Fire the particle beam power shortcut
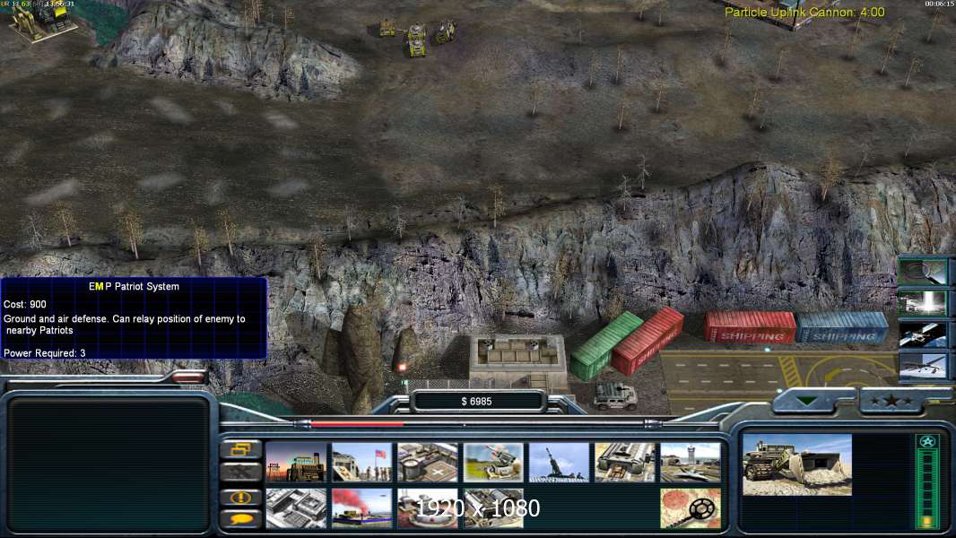Screen dimensions: 956x538 [923, 302]
